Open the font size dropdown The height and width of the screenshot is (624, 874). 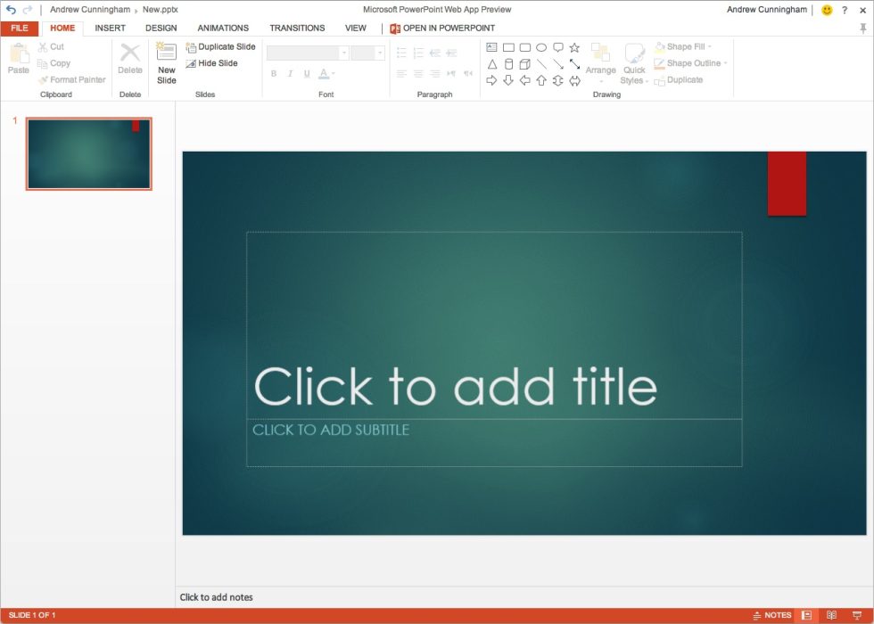coord(381,52)
